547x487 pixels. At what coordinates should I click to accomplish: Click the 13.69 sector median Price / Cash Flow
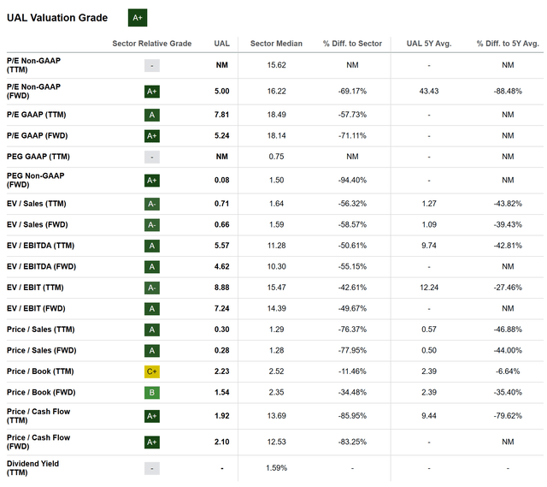(x=276, y=416)
